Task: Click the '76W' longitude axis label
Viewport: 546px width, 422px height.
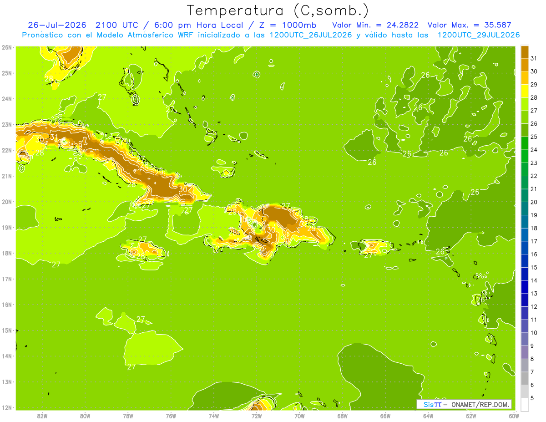Action: coord(171,416)
